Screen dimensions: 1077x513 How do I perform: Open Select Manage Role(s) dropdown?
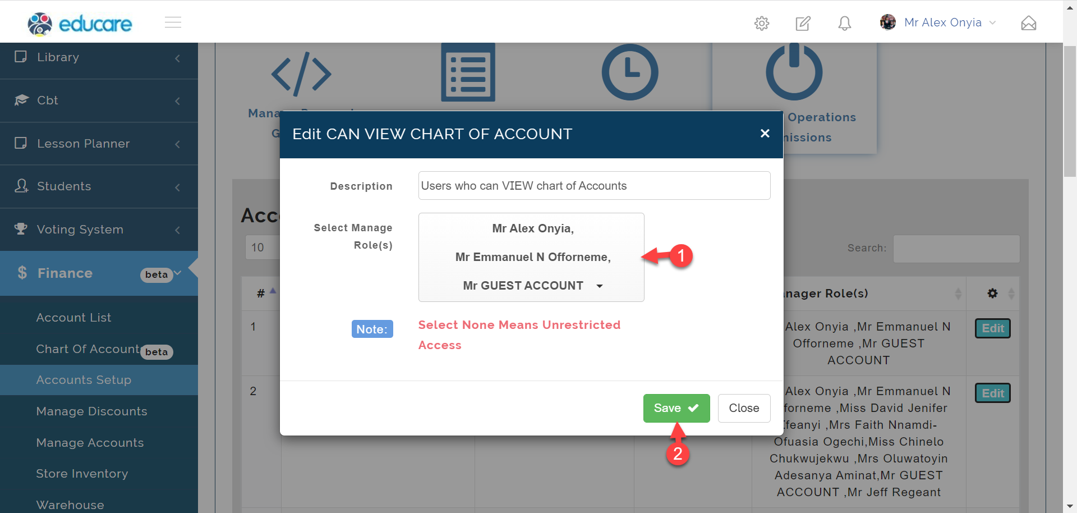coord(531,257)
